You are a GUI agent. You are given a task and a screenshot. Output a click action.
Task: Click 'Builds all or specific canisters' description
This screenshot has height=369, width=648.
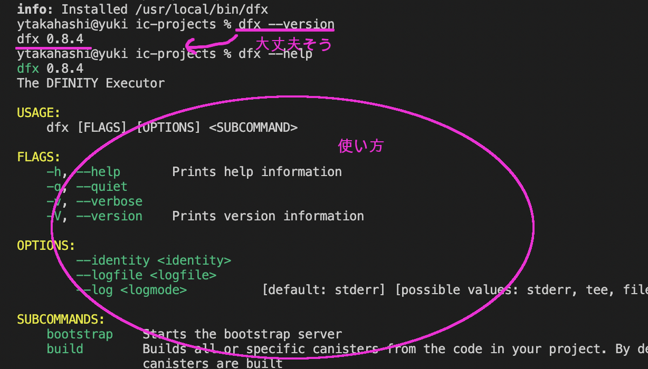click(x=261, y=348)
